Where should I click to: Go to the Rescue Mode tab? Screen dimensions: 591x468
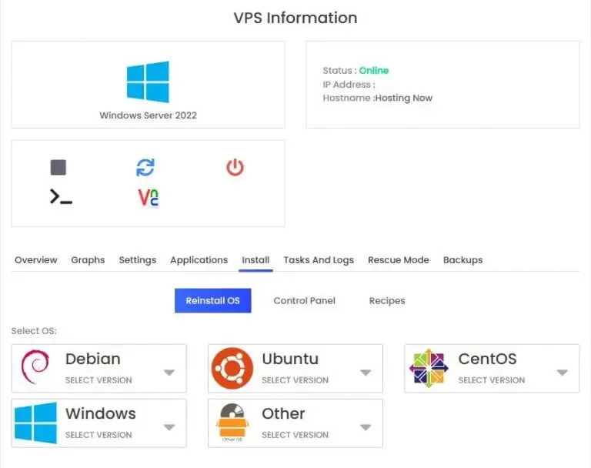(x=399, y=260)
